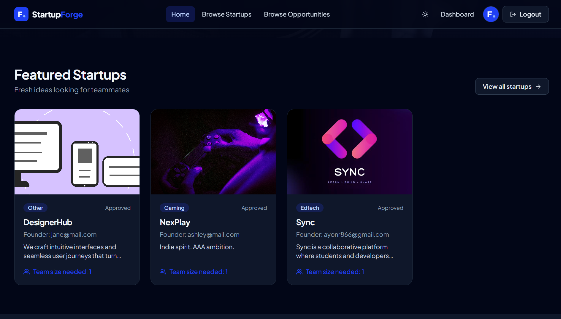Click "Indie spirit. AAA ambition." description
Image resolution: width=561 pixels, height=319 pixels.
(197, 247)
